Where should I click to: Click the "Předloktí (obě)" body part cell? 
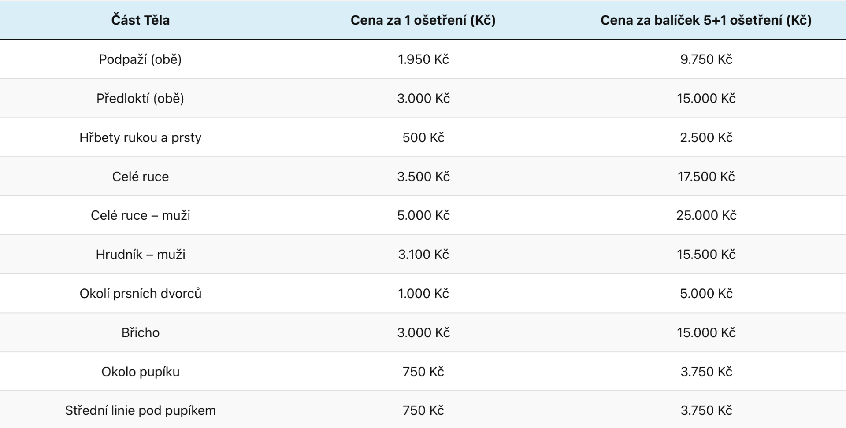pos(140,98)
